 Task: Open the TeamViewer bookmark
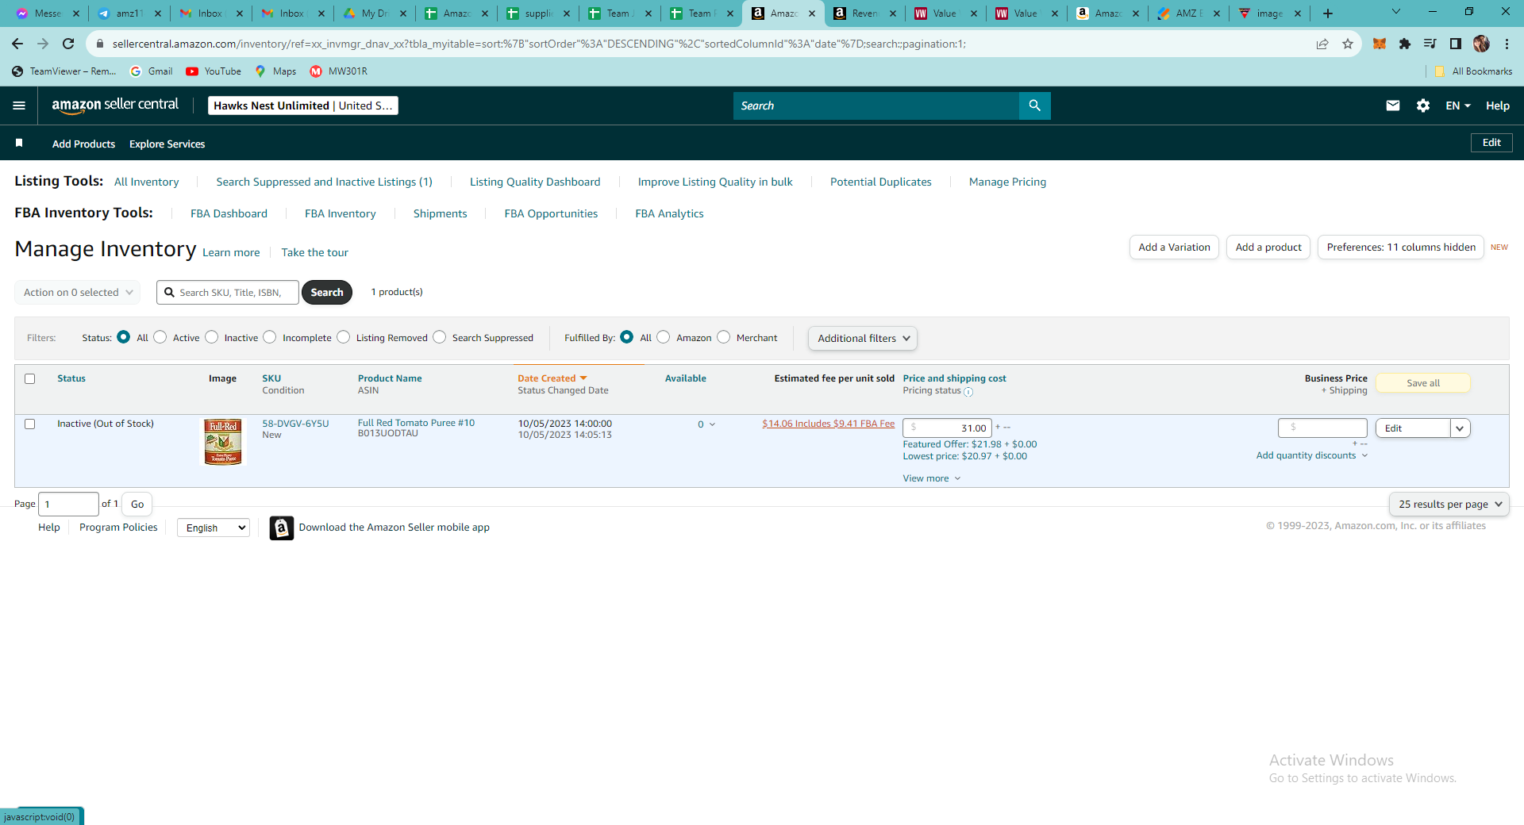pyautogui.click(x=64, y=71)
